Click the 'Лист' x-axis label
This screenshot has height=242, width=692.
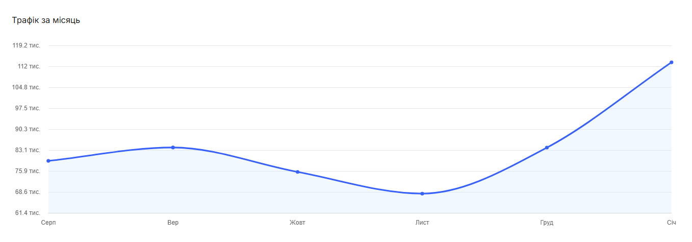pyautogui.click(x=422, y=223)
